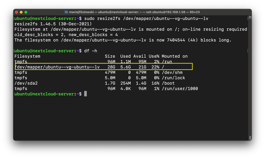Click the /dev/shm mount point

tap(172, 72)
